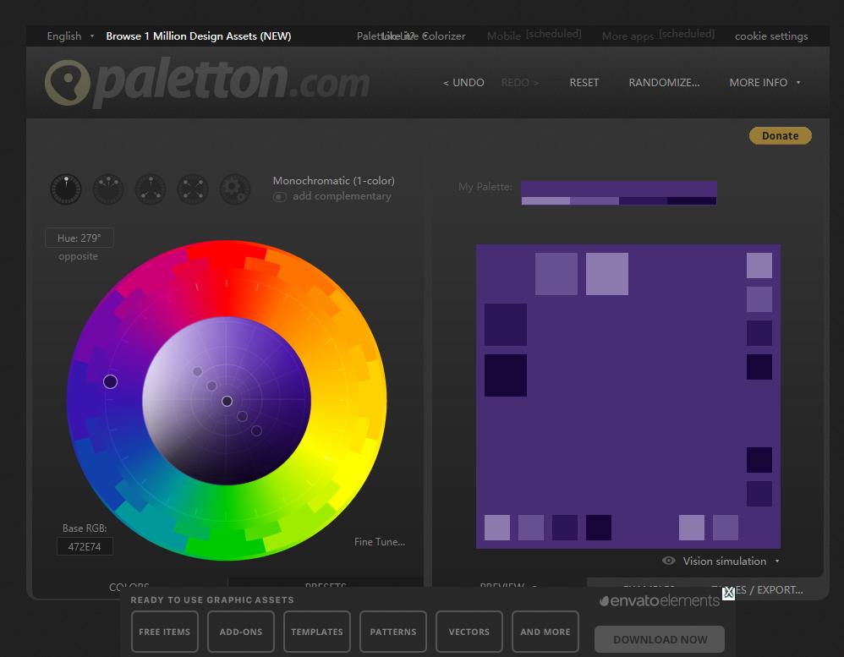Click UNDO in the top toolbar
The height and width of the screenshot is (657, 844).
(x=463, y=82)
